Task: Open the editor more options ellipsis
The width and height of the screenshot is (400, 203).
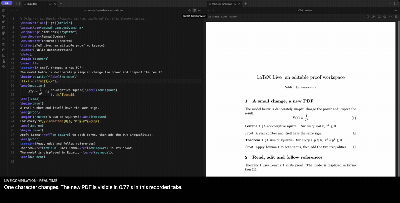Action: tap(199, 10)
